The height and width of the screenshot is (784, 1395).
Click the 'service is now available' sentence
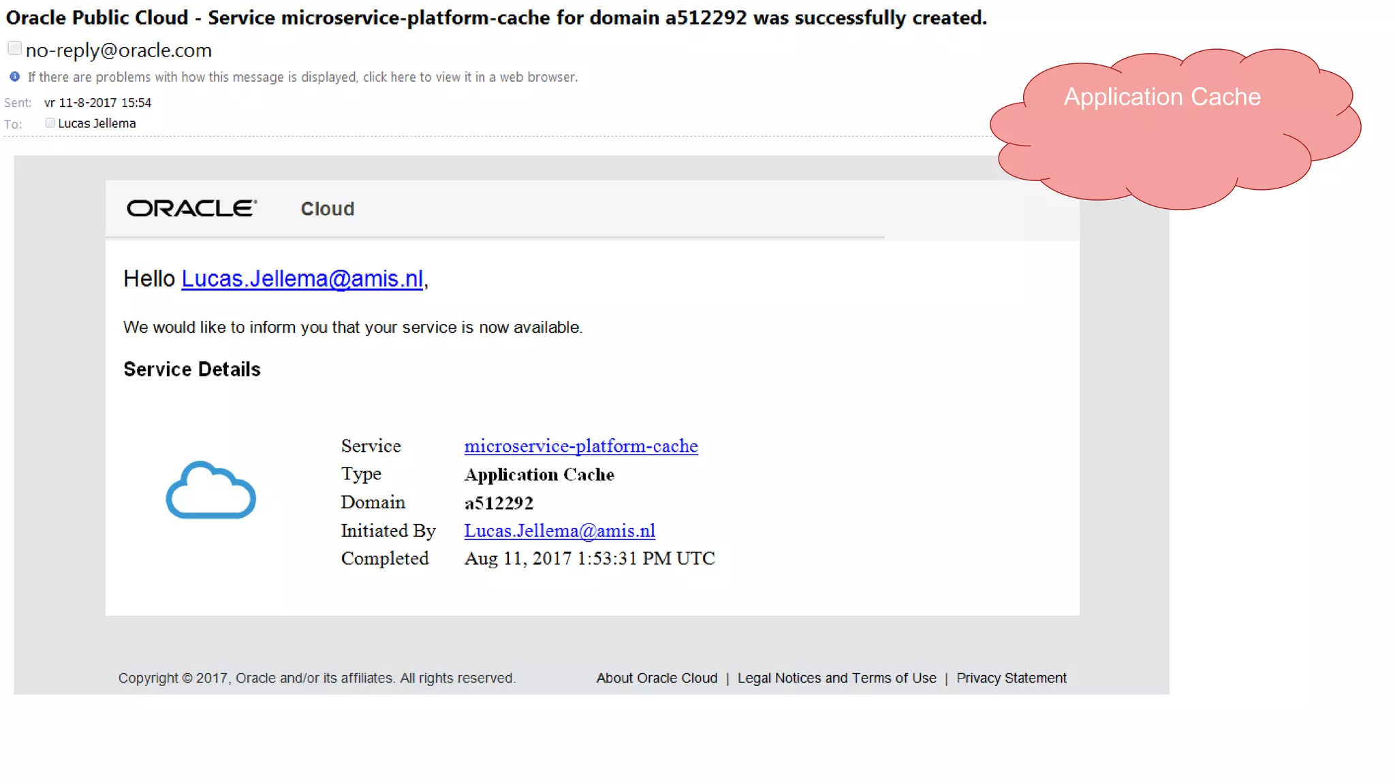coord(353,327)
